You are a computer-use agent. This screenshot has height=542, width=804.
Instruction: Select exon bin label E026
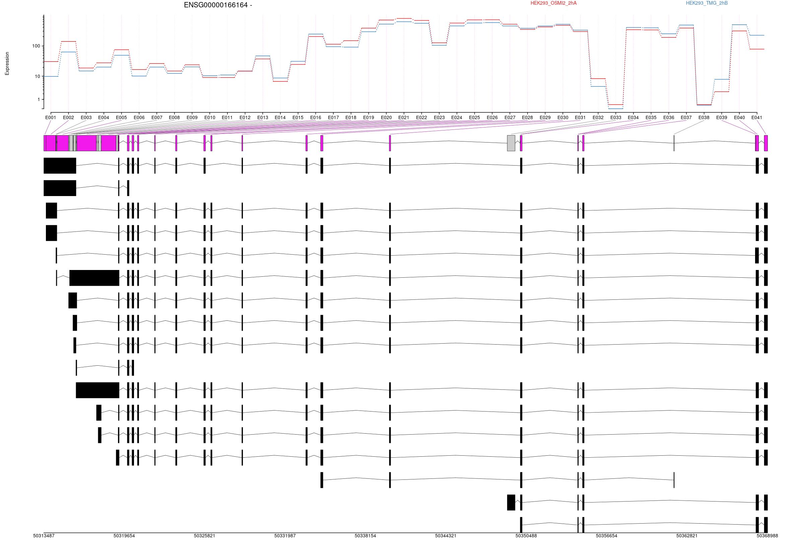point(492,117)
